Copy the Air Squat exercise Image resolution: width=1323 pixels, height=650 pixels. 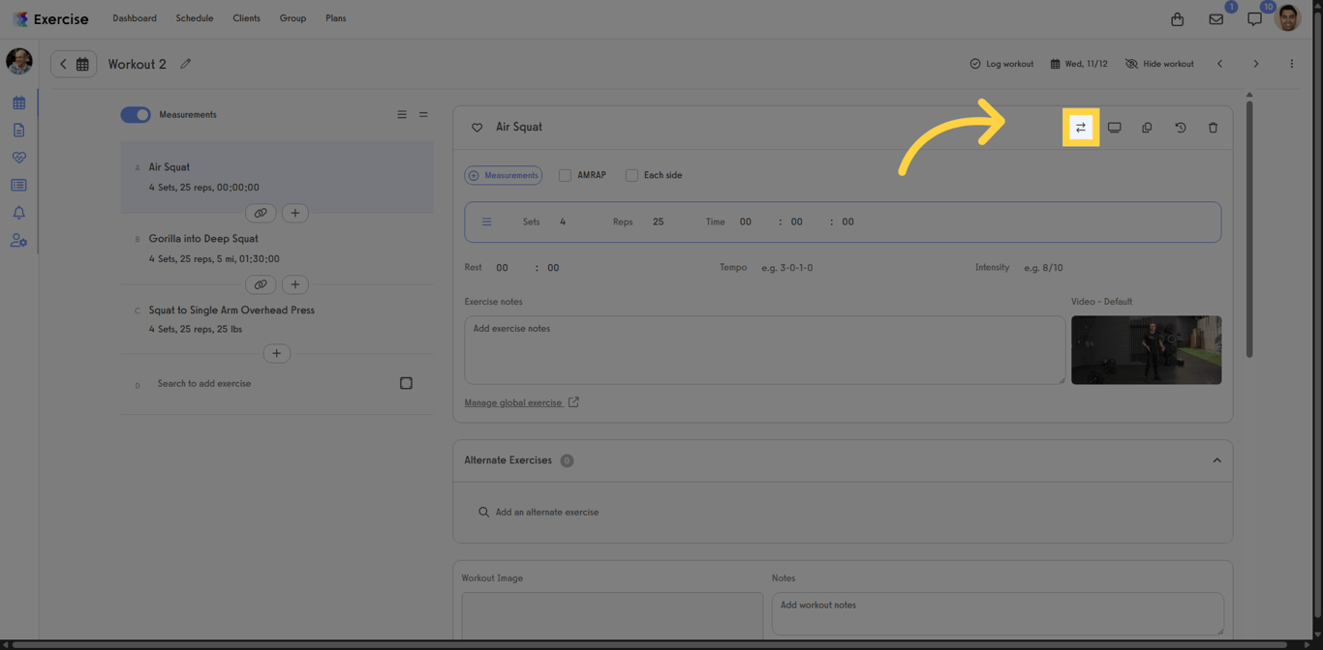tap(1147, 127)
